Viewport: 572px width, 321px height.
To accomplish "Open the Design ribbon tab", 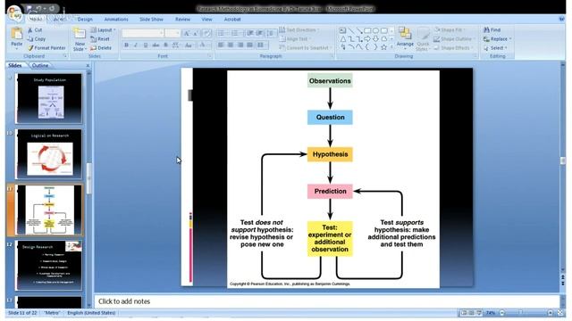I will (x=85, y=20).
